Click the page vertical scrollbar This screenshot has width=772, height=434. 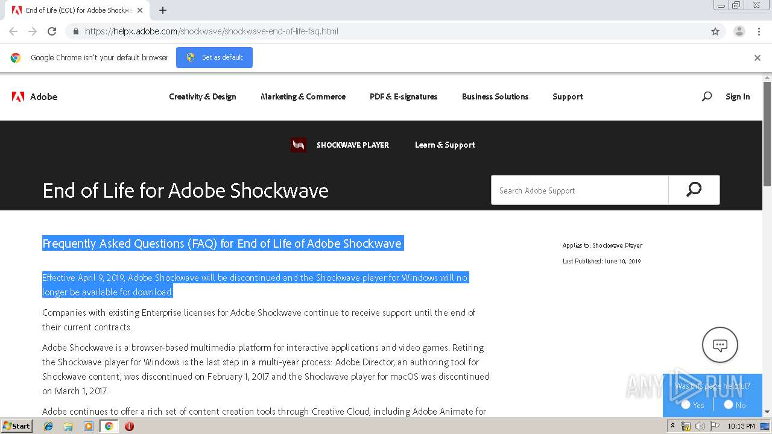click(767, 134)
